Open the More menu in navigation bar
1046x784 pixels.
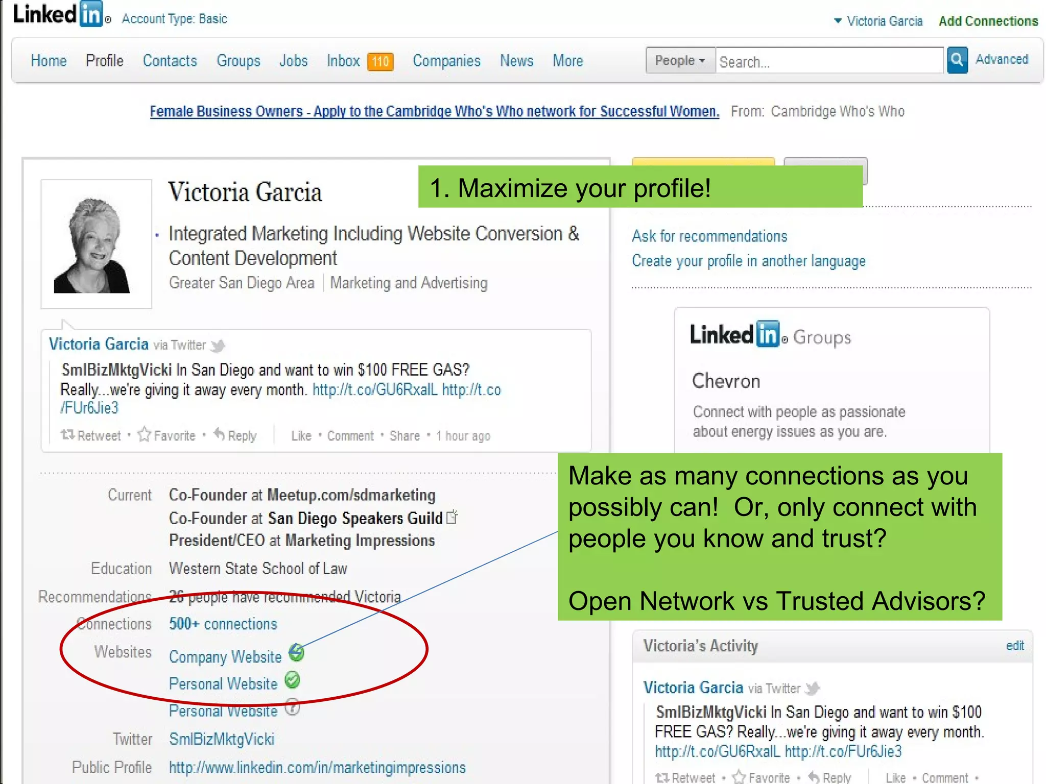(x=567, y=61)
